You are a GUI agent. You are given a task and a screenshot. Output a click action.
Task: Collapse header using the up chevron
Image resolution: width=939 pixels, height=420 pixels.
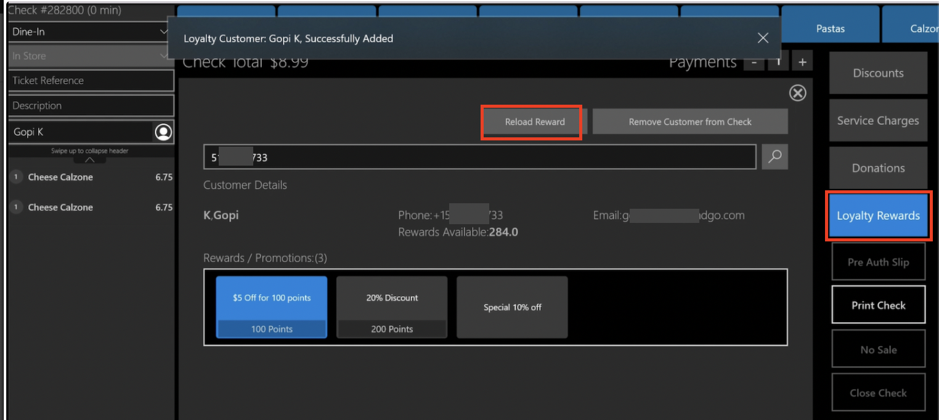(90, 160)
